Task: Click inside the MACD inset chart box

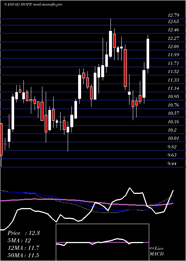Action: (x=102, y=242)
